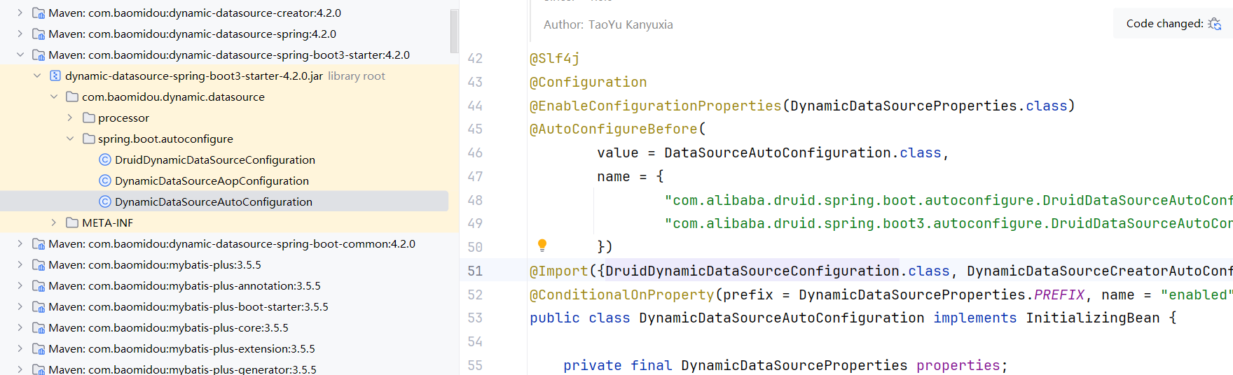Expand the META-INF folder
Viewport: 1233px width, 375px height.
pos(53,222)
